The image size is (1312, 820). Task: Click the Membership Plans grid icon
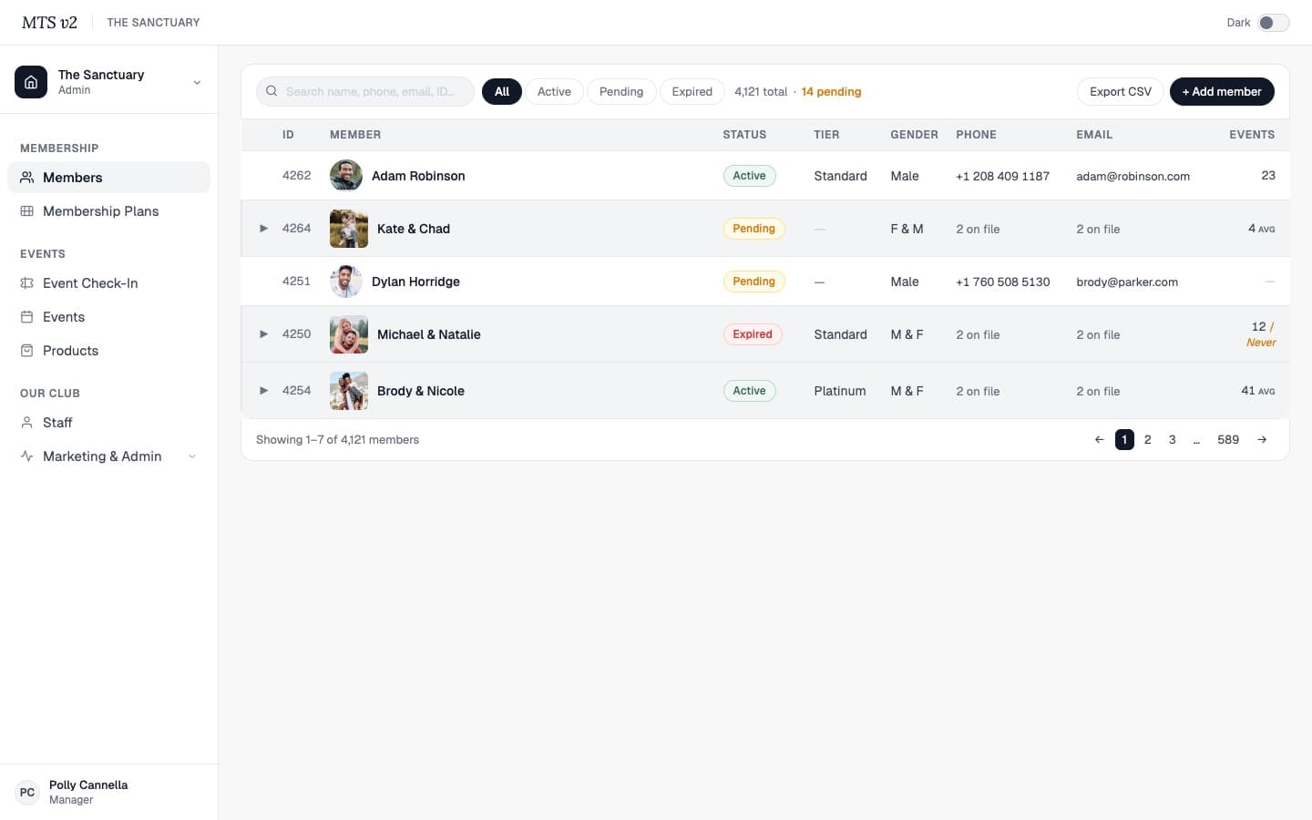coord(27,211)
